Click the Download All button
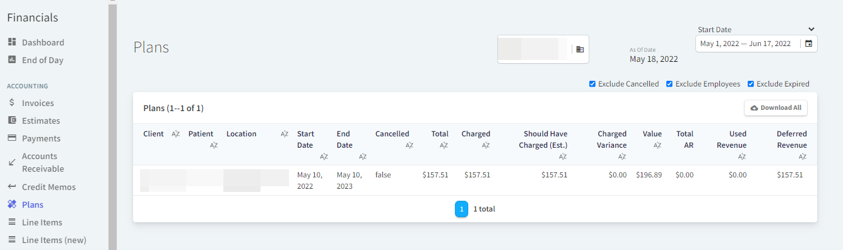 tap(775, 108)
